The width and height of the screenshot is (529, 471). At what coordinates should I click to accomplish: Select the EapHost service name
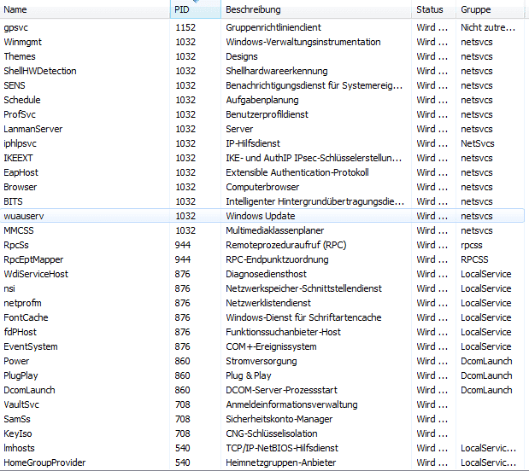click(21, 172)
